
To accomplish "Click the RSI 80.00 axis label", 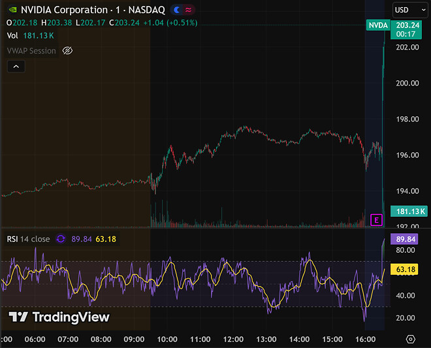I will click(x=406, y=250).
